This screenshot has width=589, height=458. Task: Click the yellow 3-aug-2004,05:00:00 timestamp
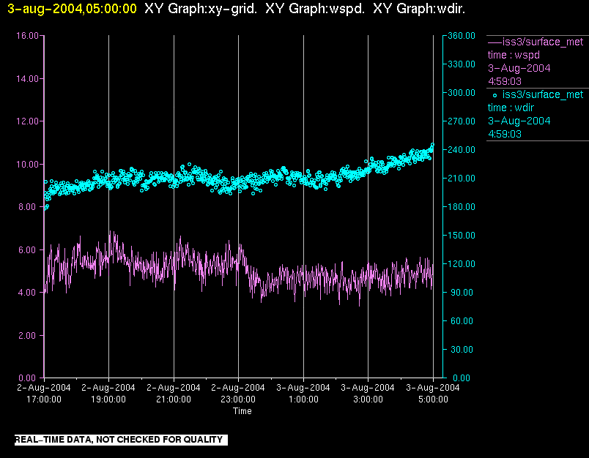point(72,9)
